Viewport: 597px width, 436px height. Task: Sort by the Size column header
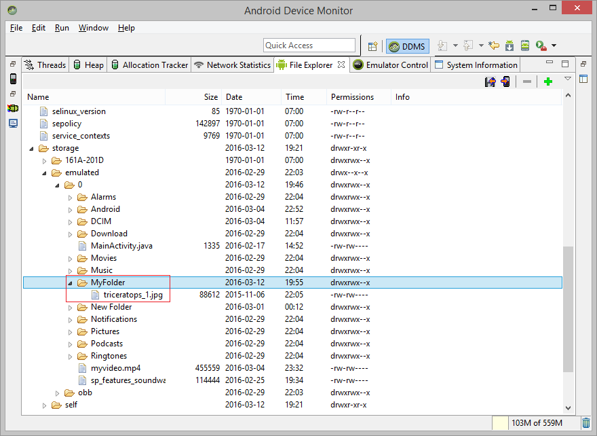pos(193,97)
